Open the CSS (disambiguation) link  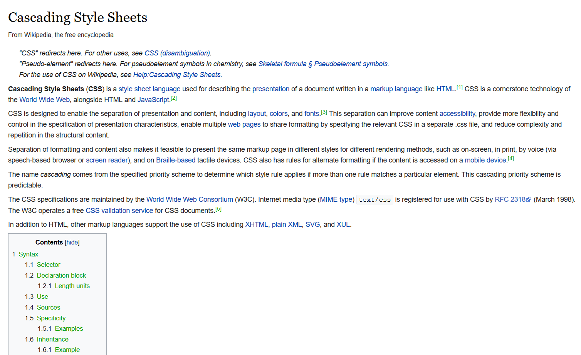(x=177, y=53)
